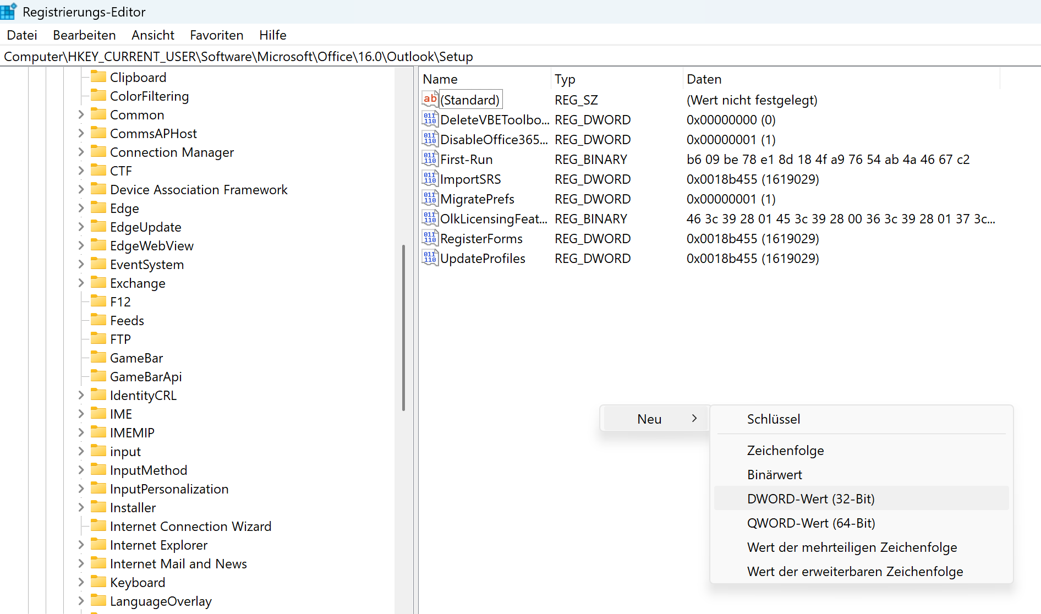This screenshot has height=614, width=1041.
Task: Select the GameBar key in tree
Action: pyautogui.click(x=136, y=358)
